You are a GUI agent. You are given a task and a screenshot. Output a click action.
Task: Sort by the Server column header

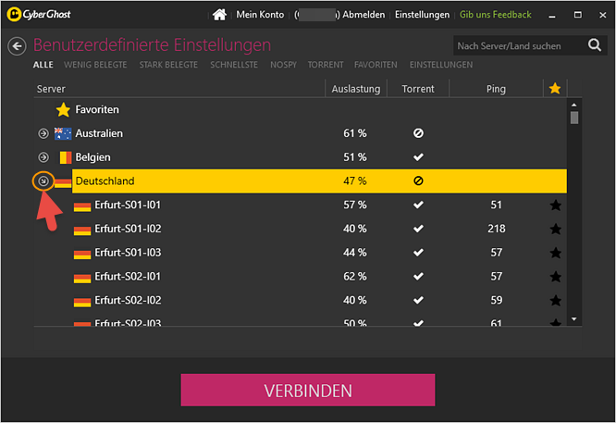(x=179, y=89)
